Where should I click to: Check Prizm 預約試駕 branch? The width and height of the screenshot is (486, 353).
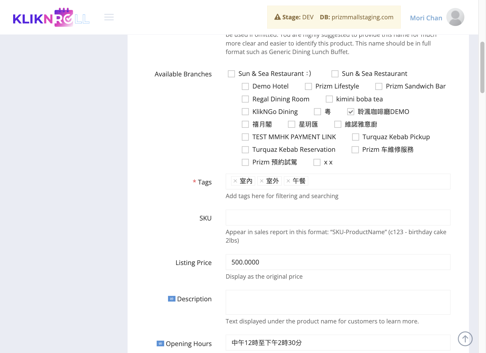point(245,162)
